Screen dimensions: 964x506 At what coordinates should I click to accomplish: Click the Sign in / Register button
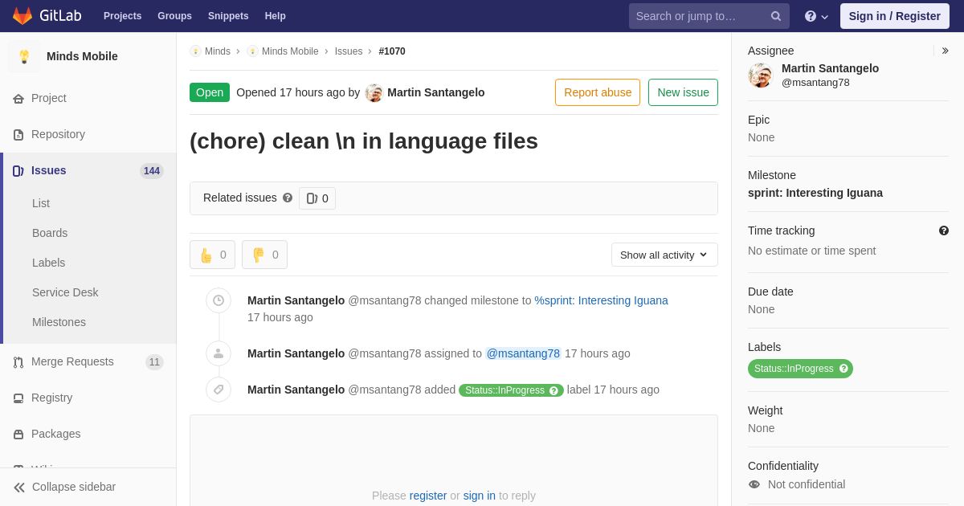894,16
